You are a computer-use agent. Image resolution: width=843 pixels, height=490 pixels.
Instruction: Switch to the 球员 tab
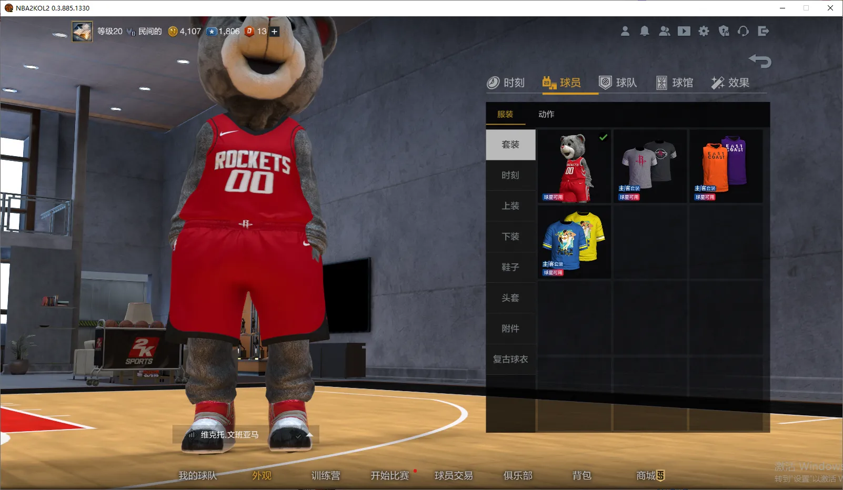pyautogui.click(x=561, y=83)
